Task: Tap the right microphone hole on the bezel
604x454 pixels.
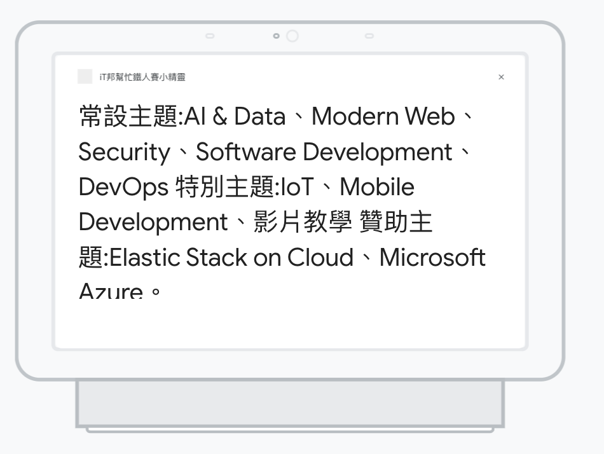Action: click(369, 36)
